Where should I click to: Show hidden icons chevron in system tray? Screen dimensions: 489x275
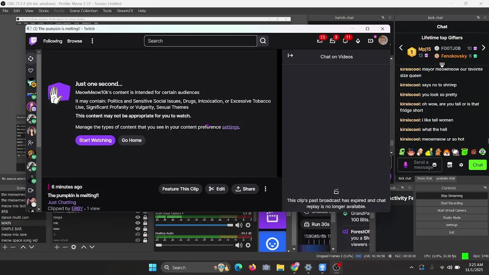(x=411, y=267)
